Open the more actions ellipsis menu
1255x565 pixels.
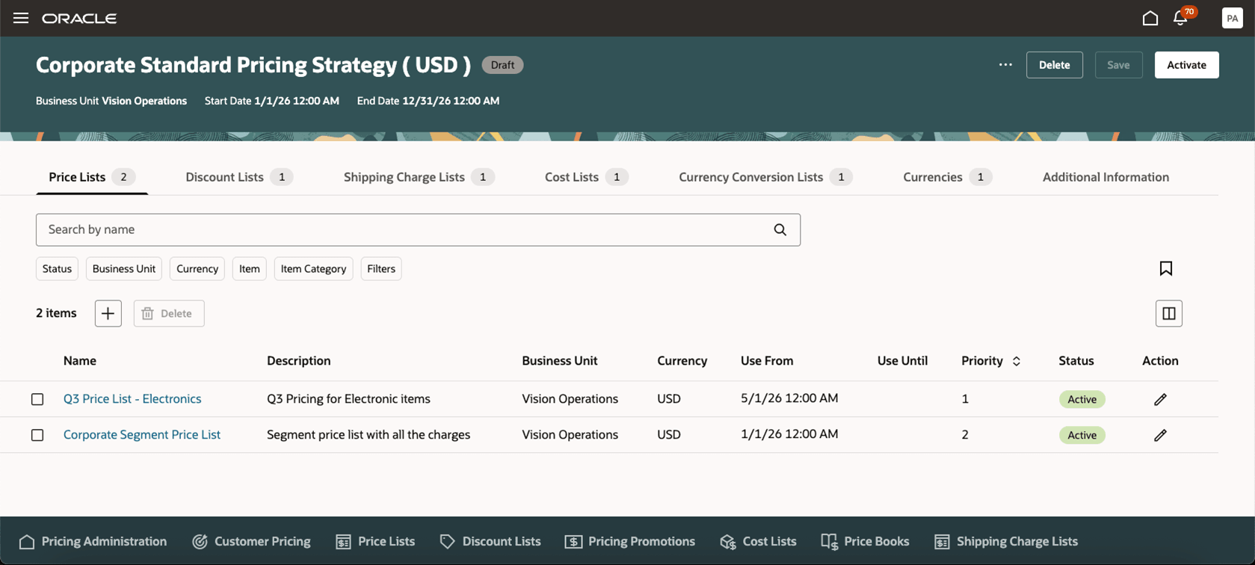tap(1005, 65)
